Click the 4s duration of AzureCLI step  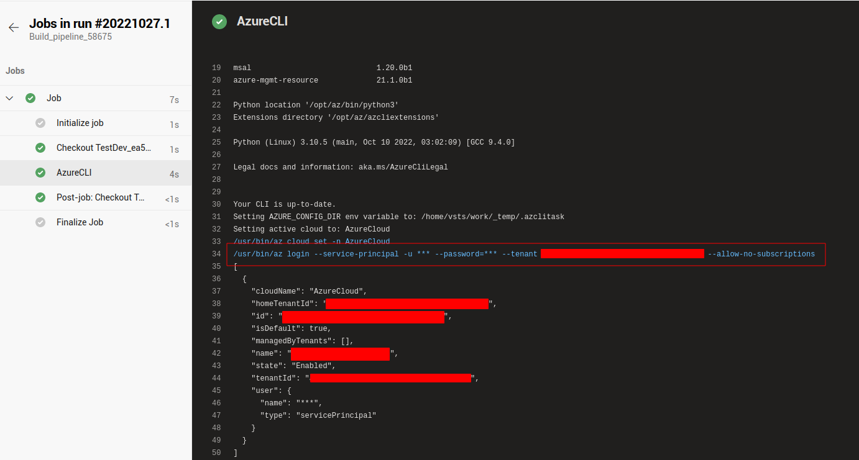tap(174, 174)
